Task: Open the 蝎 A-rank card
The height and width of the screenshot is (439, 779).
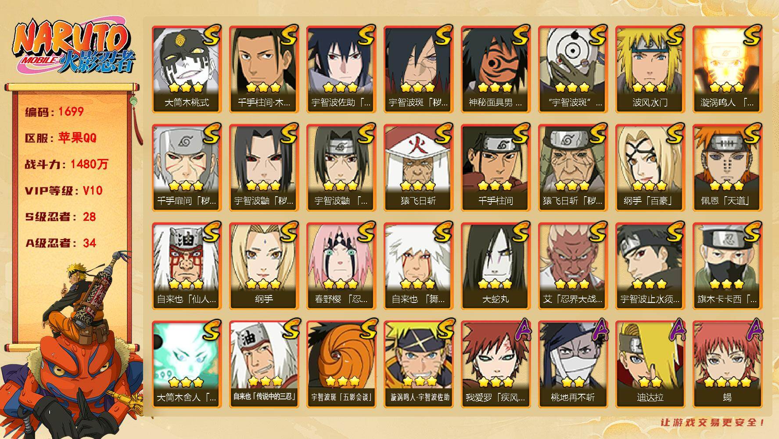Action: pyautogui.click(x=727, y=364)
